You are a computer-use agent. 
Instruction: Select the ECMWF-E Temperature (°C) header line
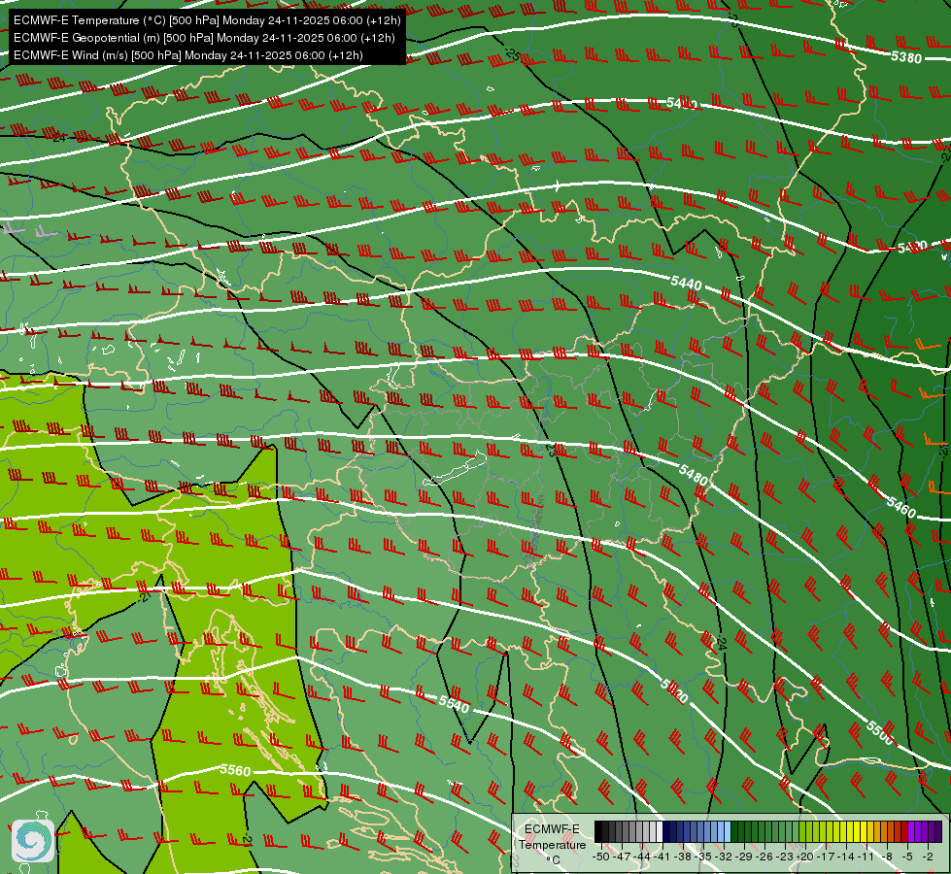point(207,20)
